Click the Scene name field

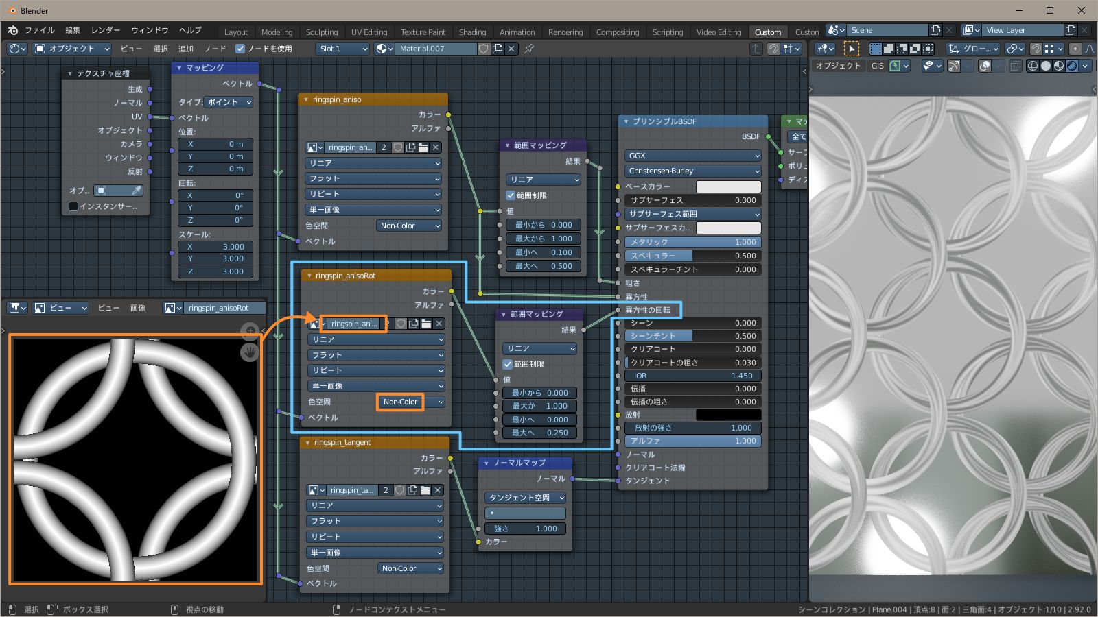[887, 30]
